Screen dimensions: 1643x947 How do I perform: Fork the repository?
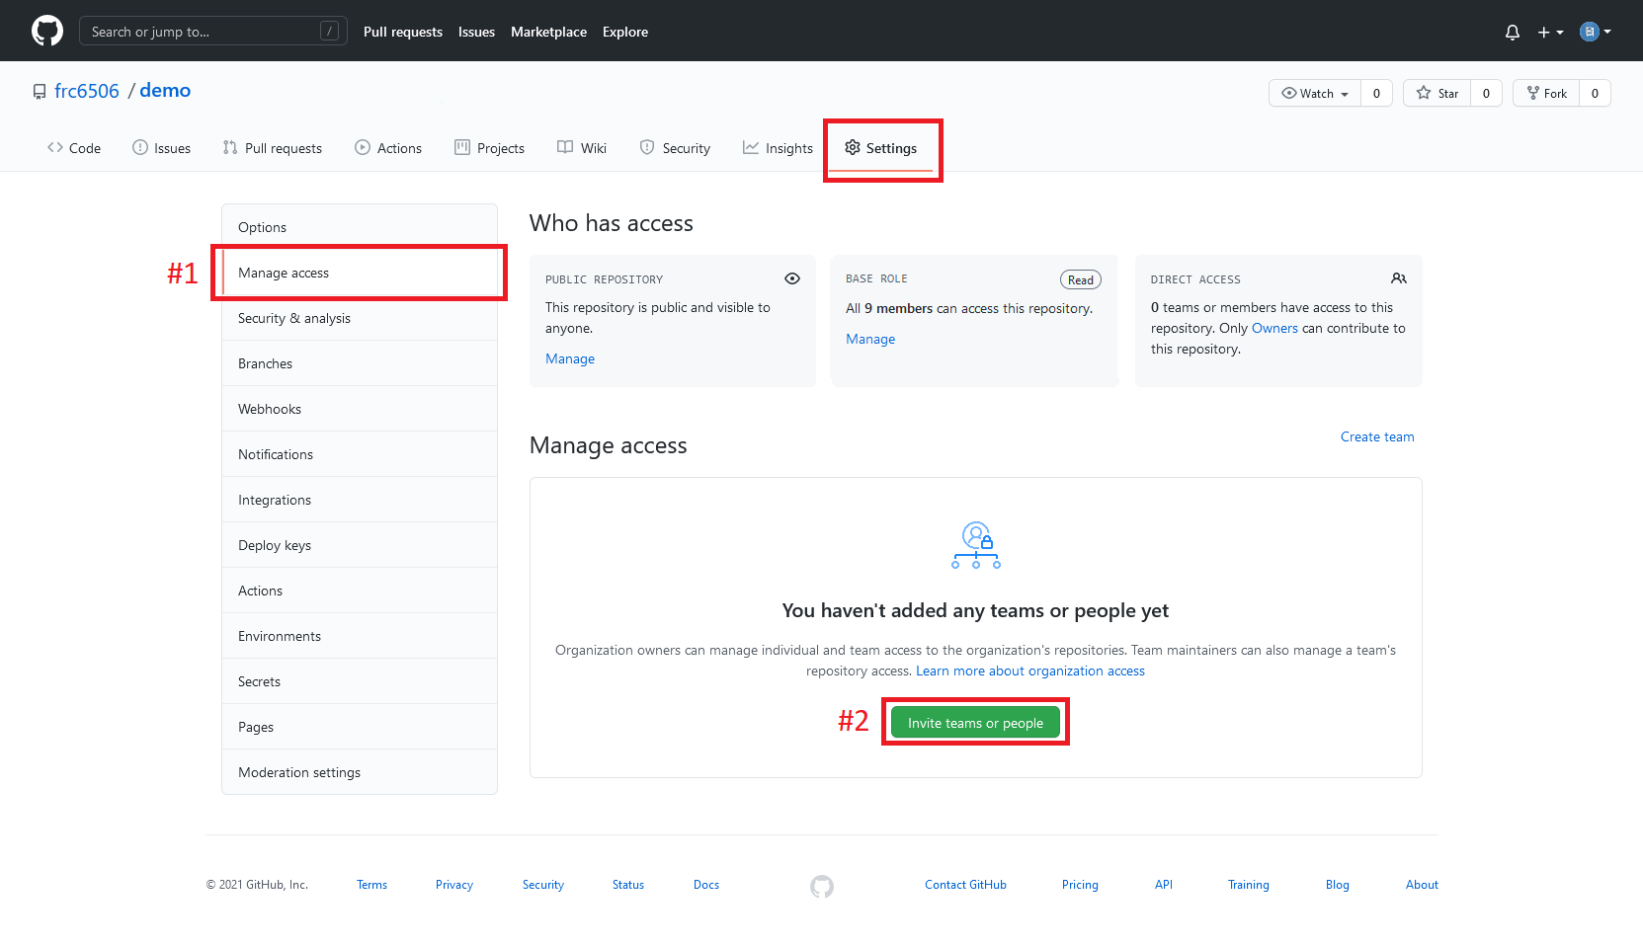point(1546,93)
